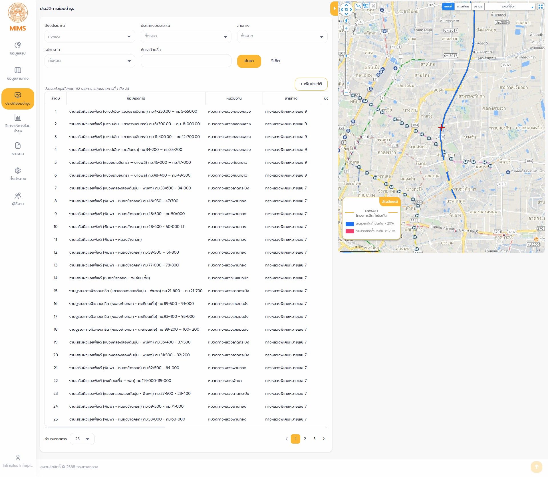The width and height of the screenshot is (548, 477).
Task: Switch map to ดาวเทียม satellite view
Action: pos(463,6)
